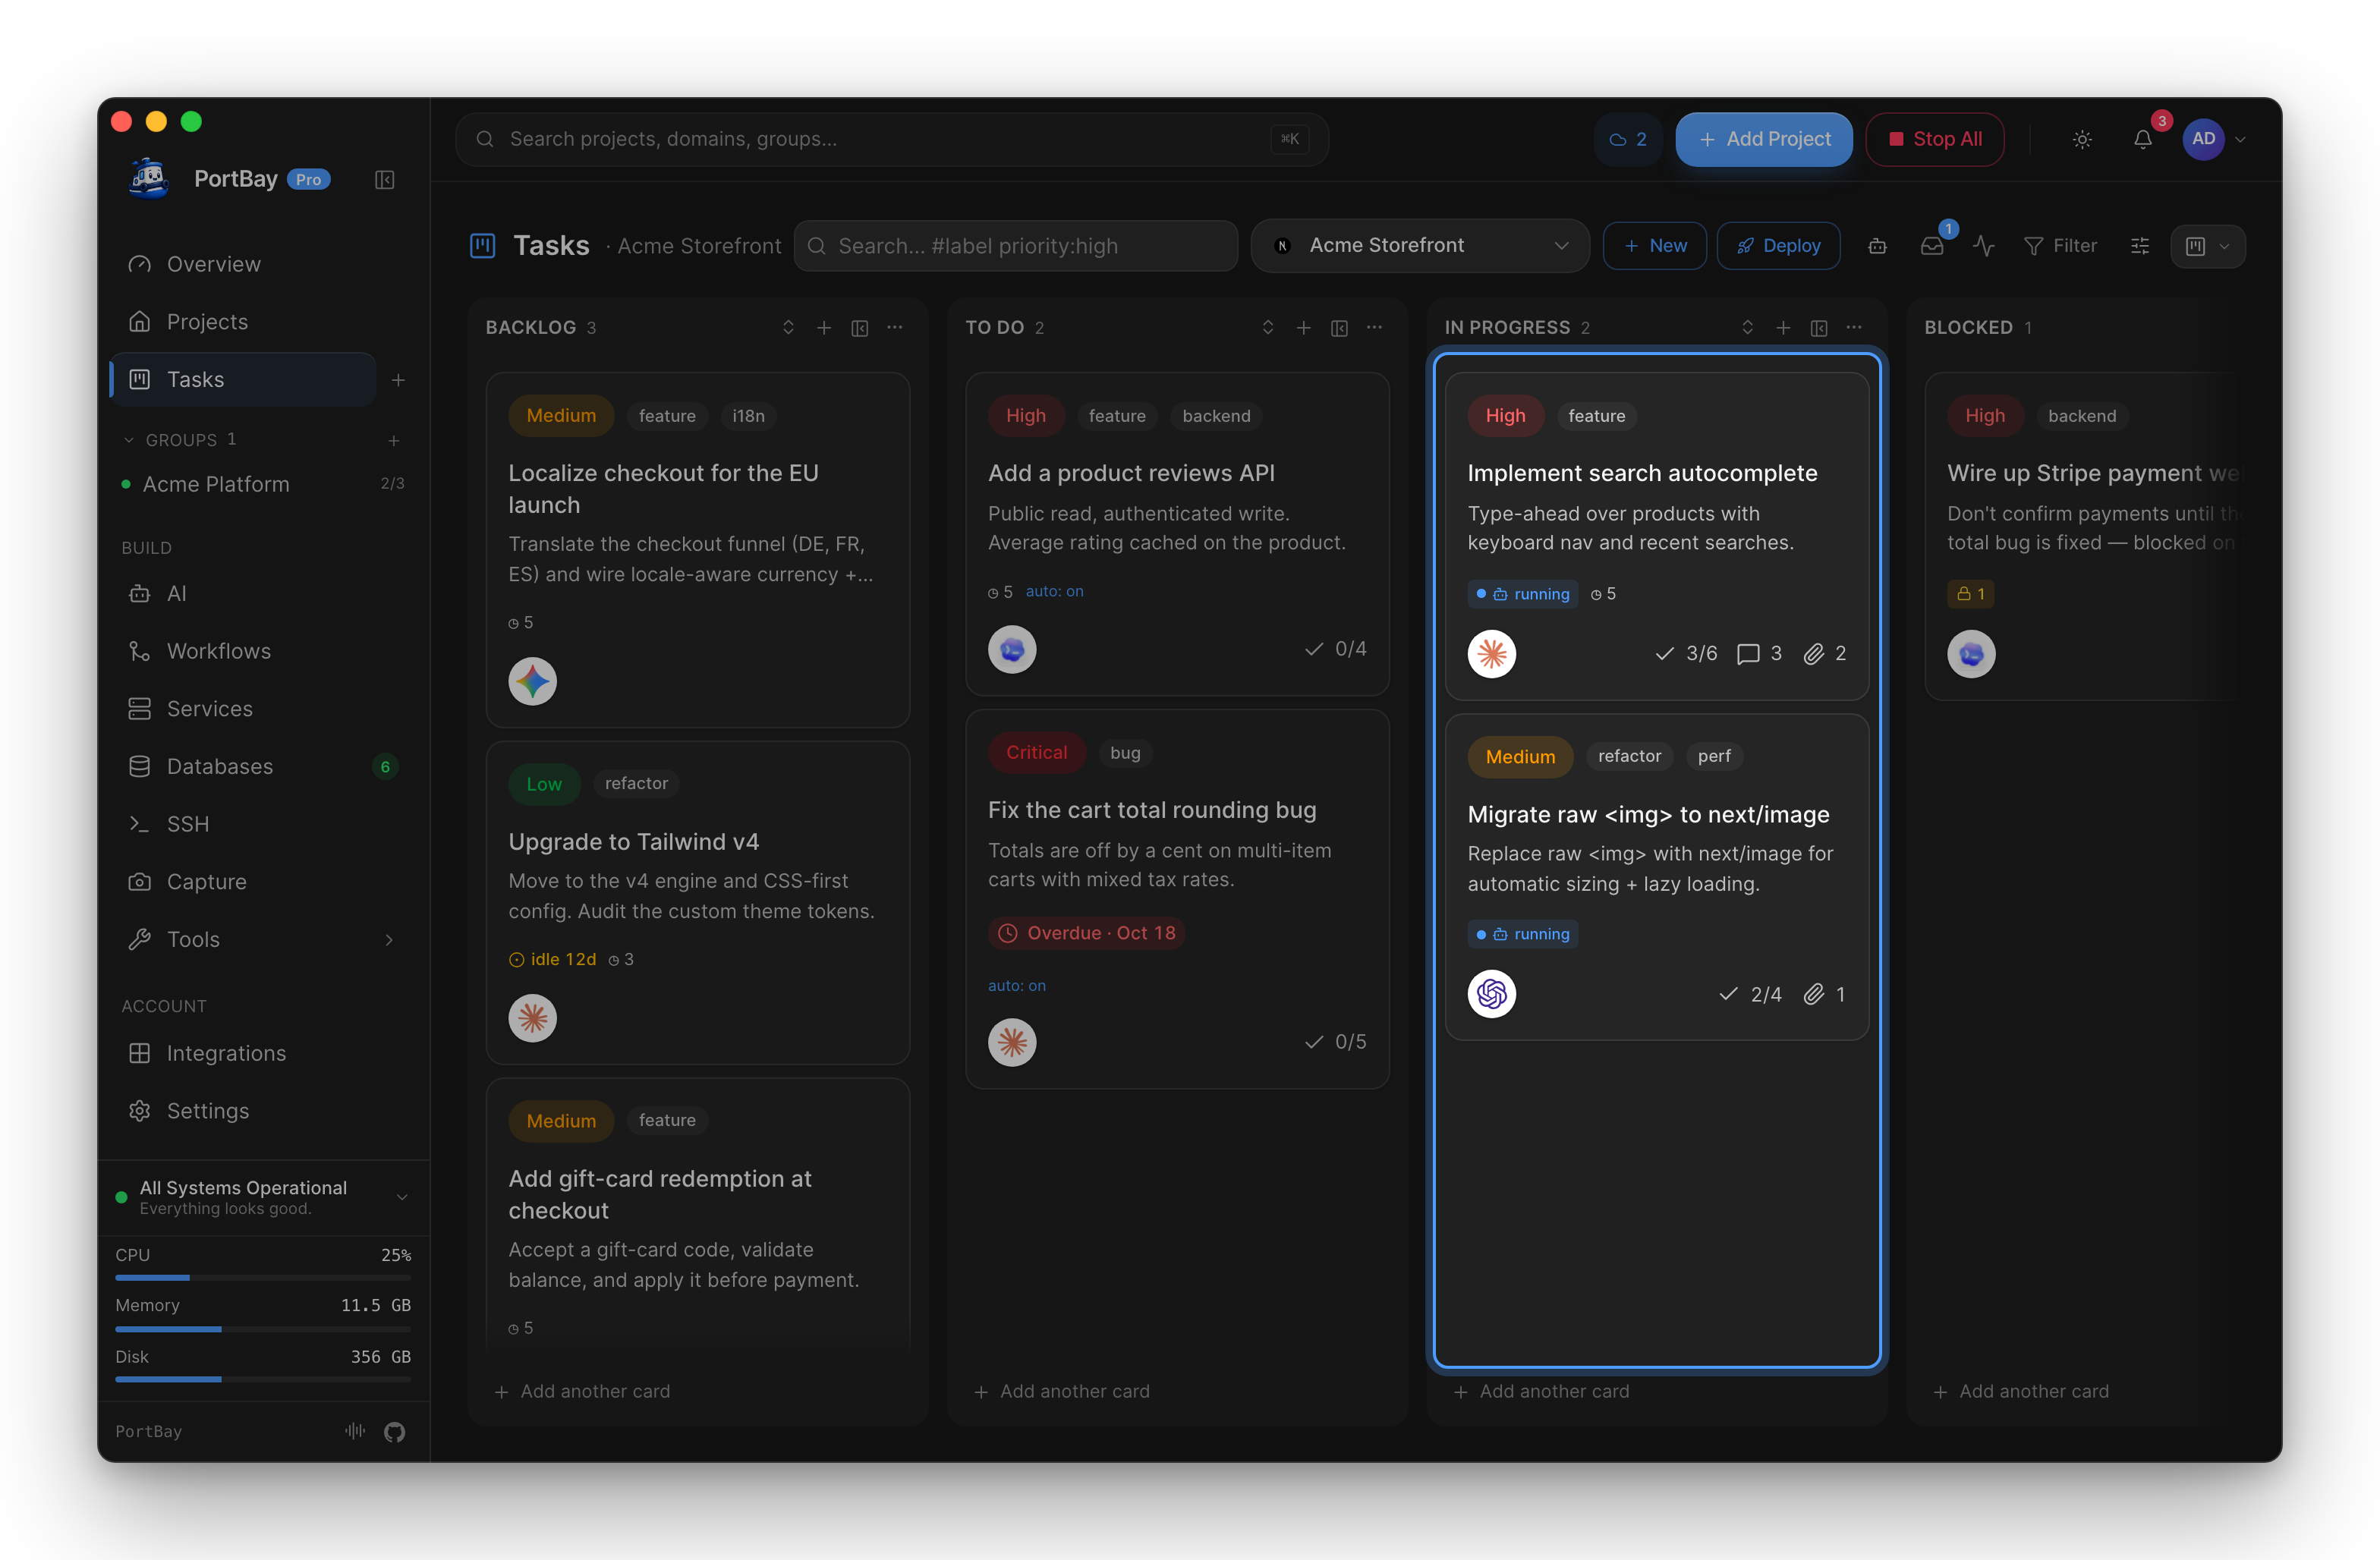The image size is (2380, 1560).
Task: Open attachments on Implement search autocomplete card
Action: pyautogui.click(x=1825, y=654)
